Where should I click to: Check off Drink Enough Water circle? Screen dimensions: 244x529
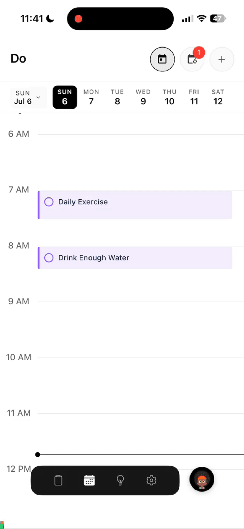tap(49, 258)
